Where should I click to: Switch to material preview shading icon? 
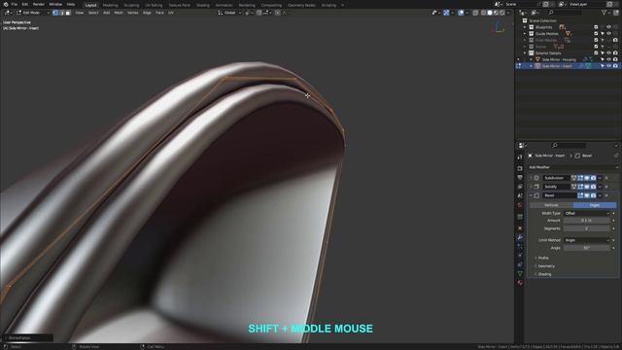[496, 13]
